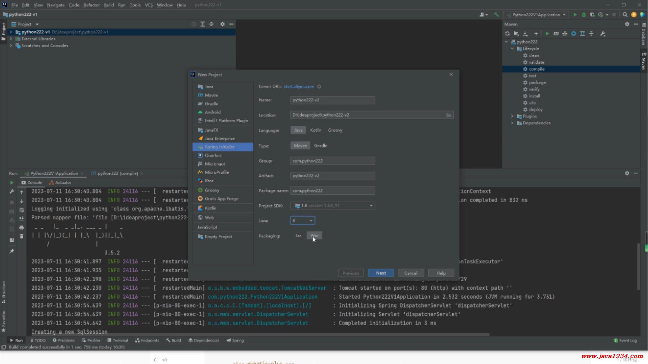The height and width of the screenshot is (364, 648).
Task: Click the Maven execute goal 'm' icon
Action: click(556, 34)
